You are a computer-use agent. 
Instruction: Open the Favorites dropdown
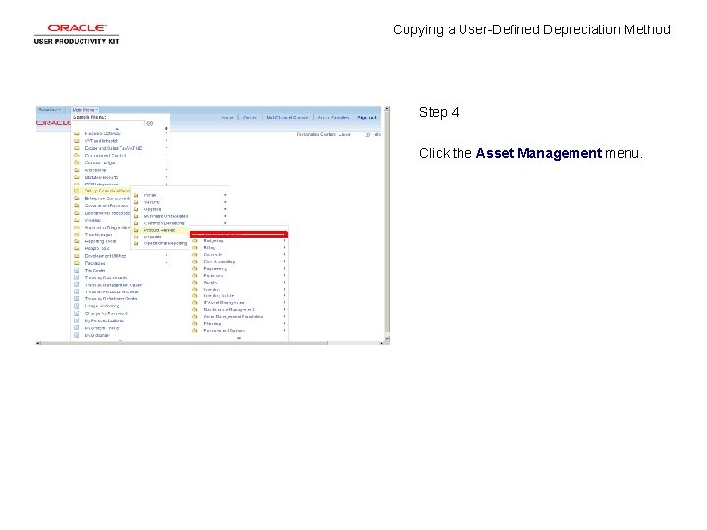(x=49, y=110)
